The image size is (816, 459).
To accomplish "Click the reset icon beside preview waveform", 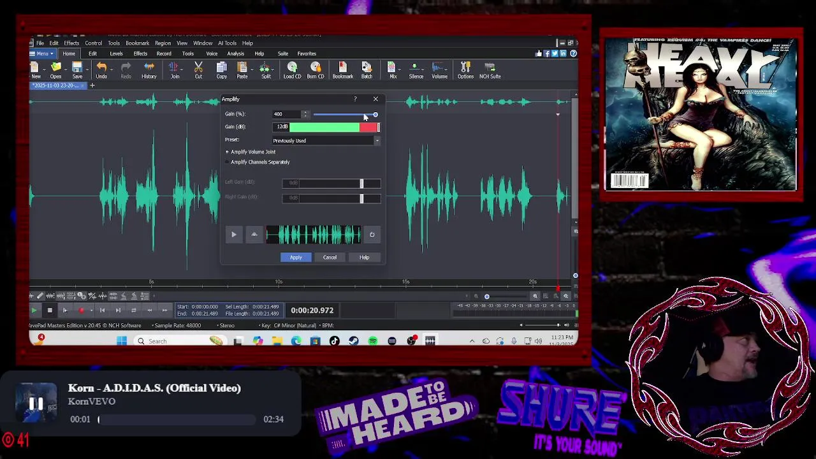I will [x=372, y=235].
